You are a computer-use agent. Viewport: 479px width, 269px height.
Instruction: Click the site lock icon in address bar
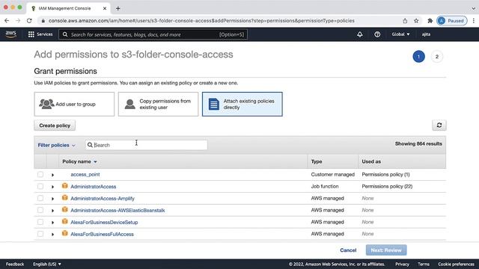[x=43, y=21]
